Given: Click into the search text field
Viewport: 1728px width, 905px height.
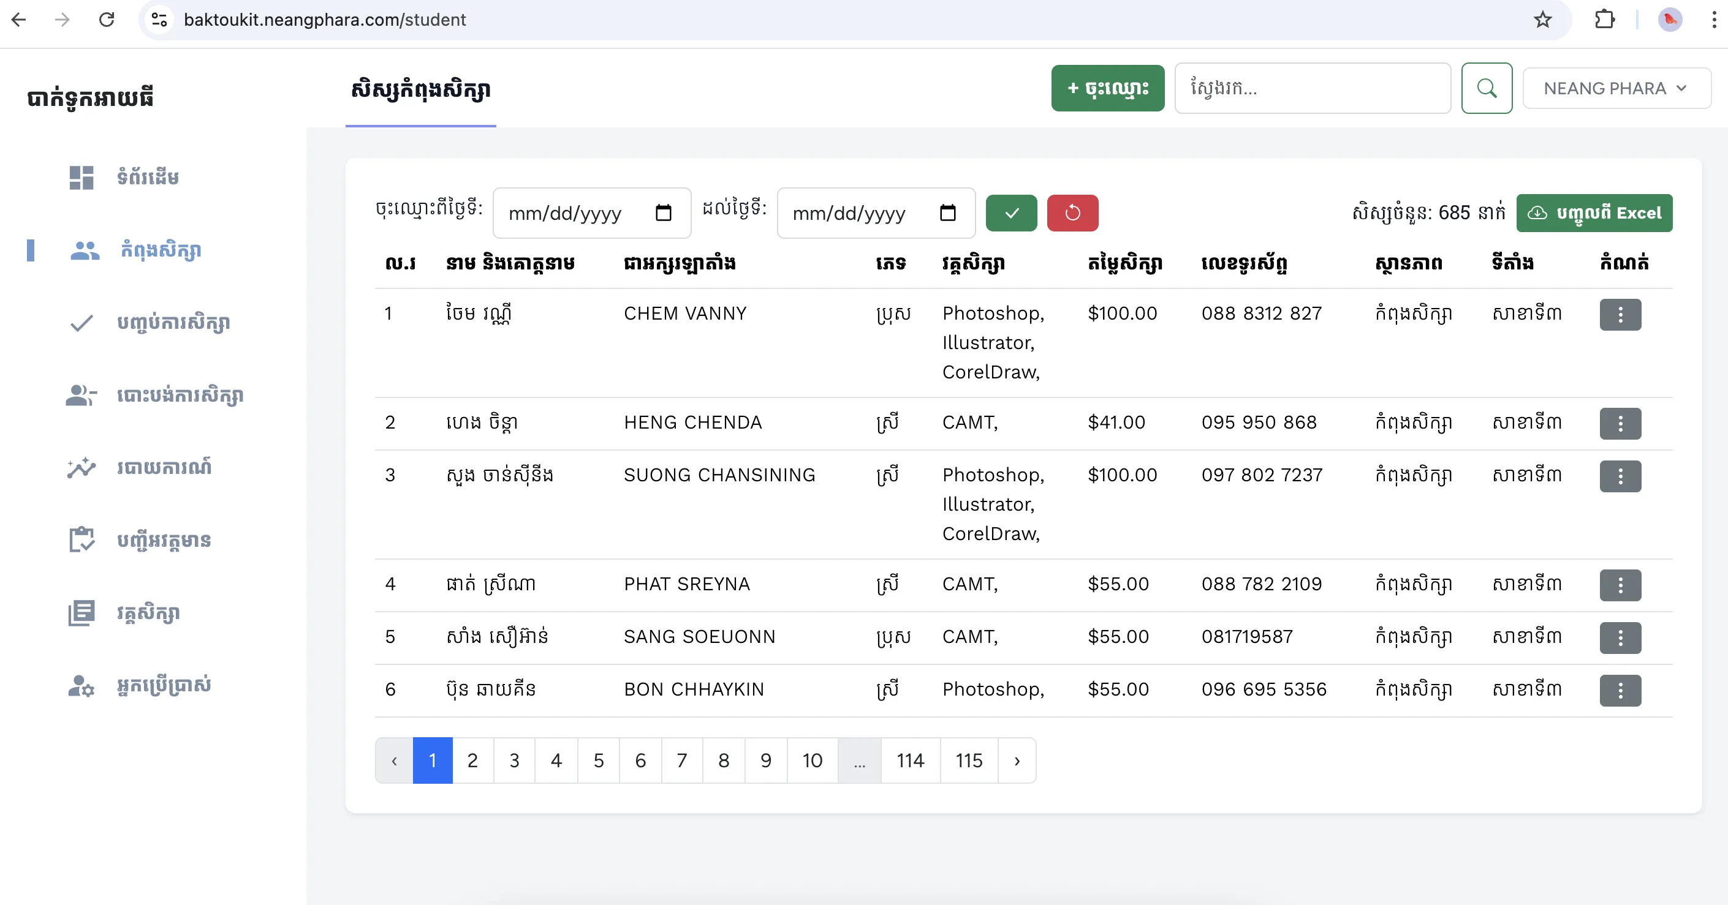Looking at the screenshot, I should coord(1311,89).
